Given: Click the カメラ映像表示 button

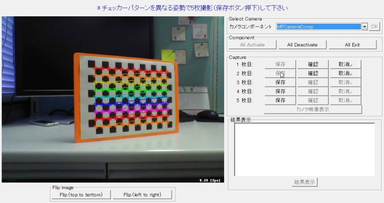Looking at the screenshot, I should 313,110.
